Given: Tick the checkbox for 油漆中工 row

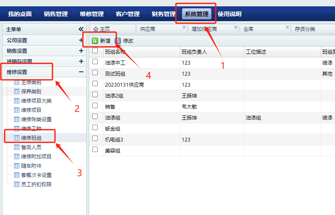Looking at the screenshot, I should (95, 62).
